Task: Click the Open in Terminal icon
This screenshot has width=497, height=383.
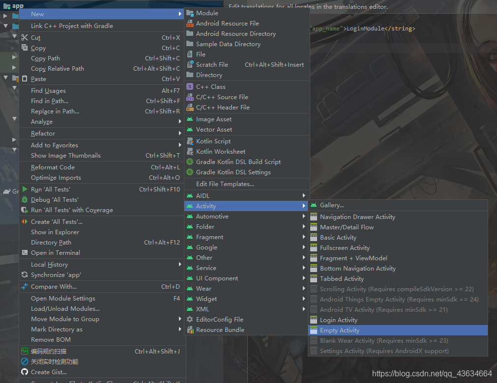Action: (25, 252)
